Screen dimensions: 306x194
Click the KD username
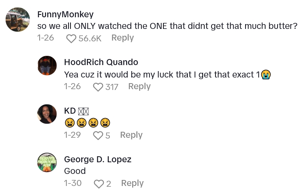(x=70, y=111)
